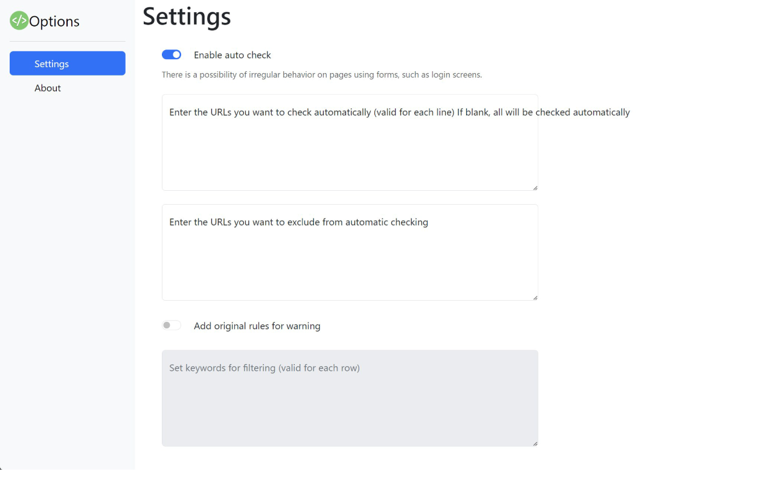Click the keywords box resize handle
This screenshot has width=773, height=483.
[535, 444]
